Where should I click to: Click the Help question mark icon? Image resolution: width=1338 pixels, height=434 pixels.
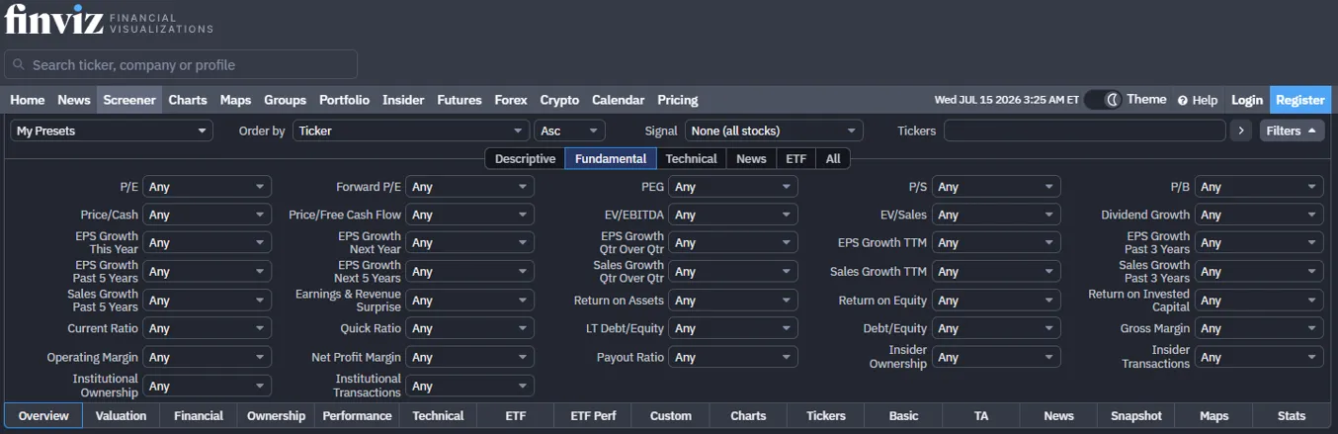(1182, 100)
